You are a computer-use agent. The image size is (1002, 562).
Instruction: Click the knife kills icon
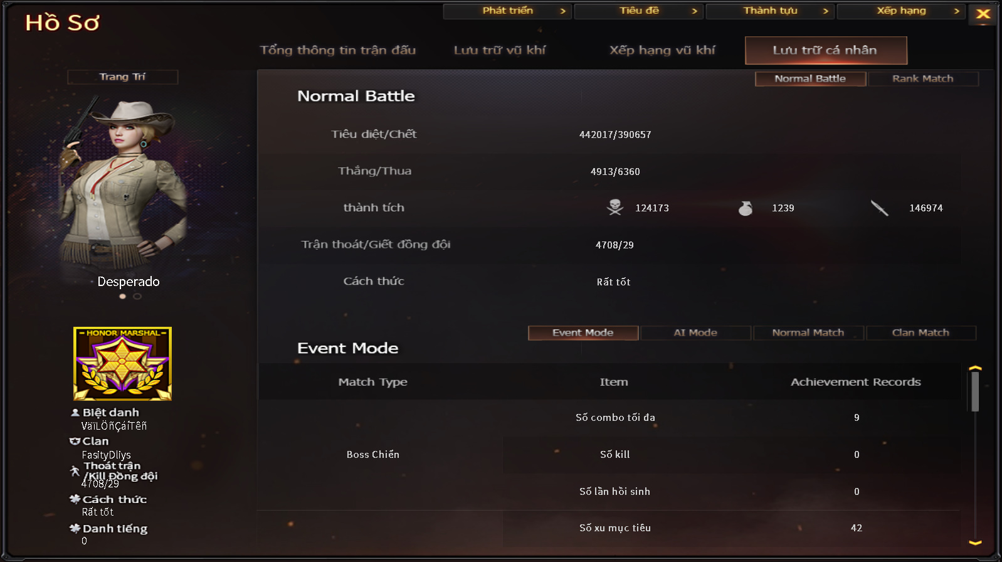879,208
